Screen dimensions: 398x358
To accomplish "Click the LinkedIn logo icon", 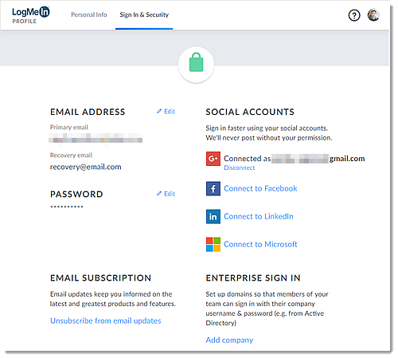I will [x=213, y=217].
